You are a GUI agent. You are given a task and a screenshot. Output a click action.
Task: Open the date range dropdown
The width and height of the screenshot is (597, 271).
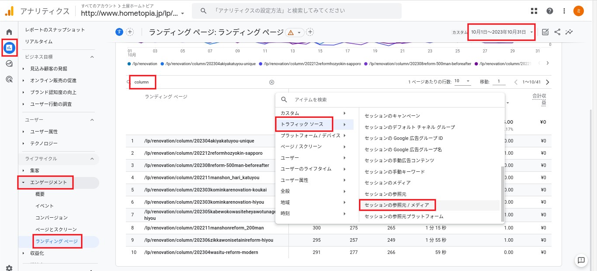502,32
